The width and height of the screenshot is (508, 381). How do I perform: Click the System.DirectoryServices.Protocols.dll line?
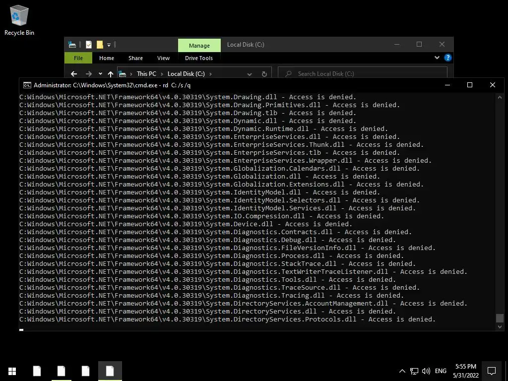(227, 319)
